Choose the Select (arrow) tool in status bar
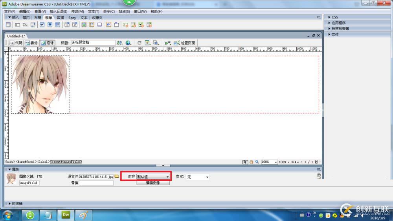Image resolution: width=393 pixels, height=221 pixels. 245,162
